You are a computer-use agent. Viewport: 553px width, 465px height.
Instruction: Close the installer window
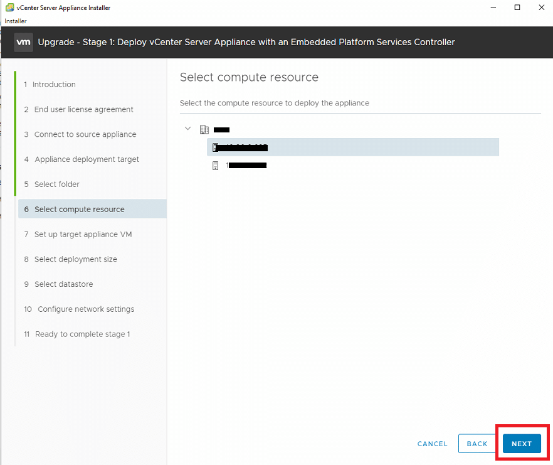[541, 8]
